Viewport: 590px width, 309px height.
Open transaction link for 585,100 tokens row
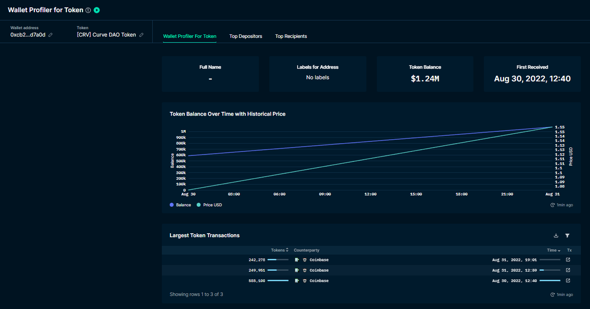(568, 280)
